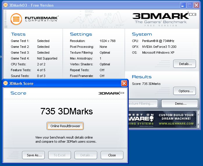Click the Sound Tests '0 of 3' value
This screenshot has width=203, height=166.
pos(41,76)
